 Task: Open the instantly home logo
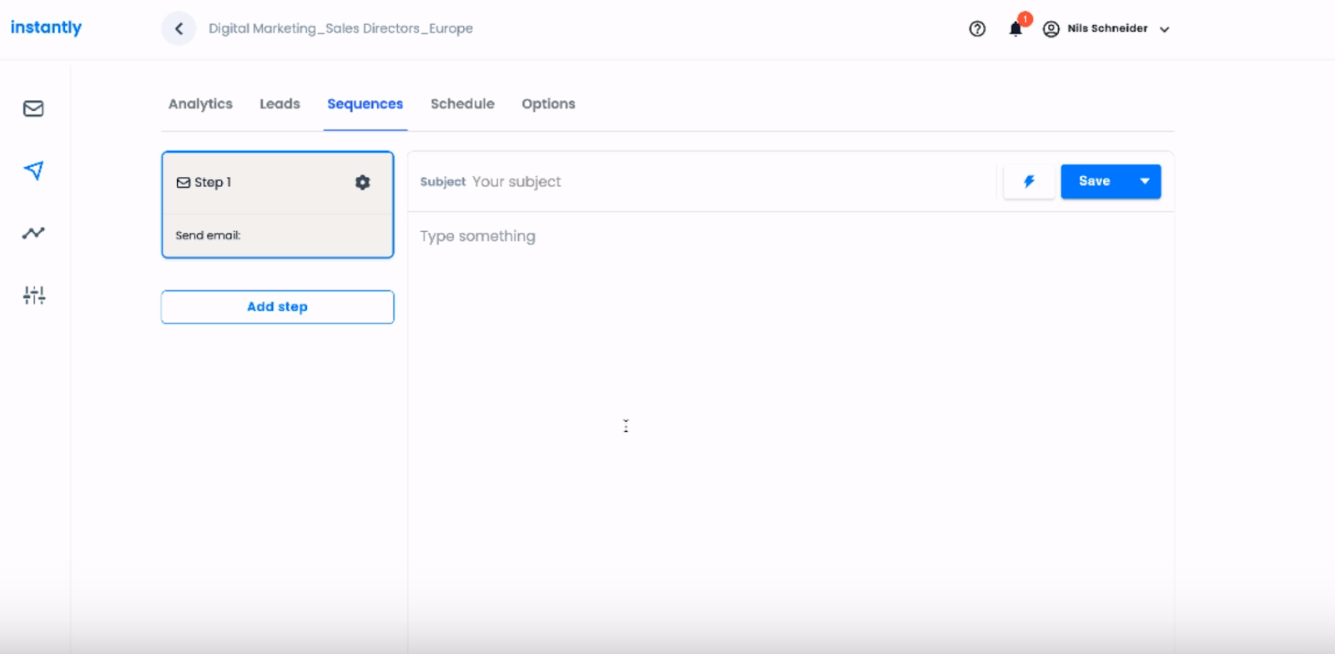click(46, 28)
